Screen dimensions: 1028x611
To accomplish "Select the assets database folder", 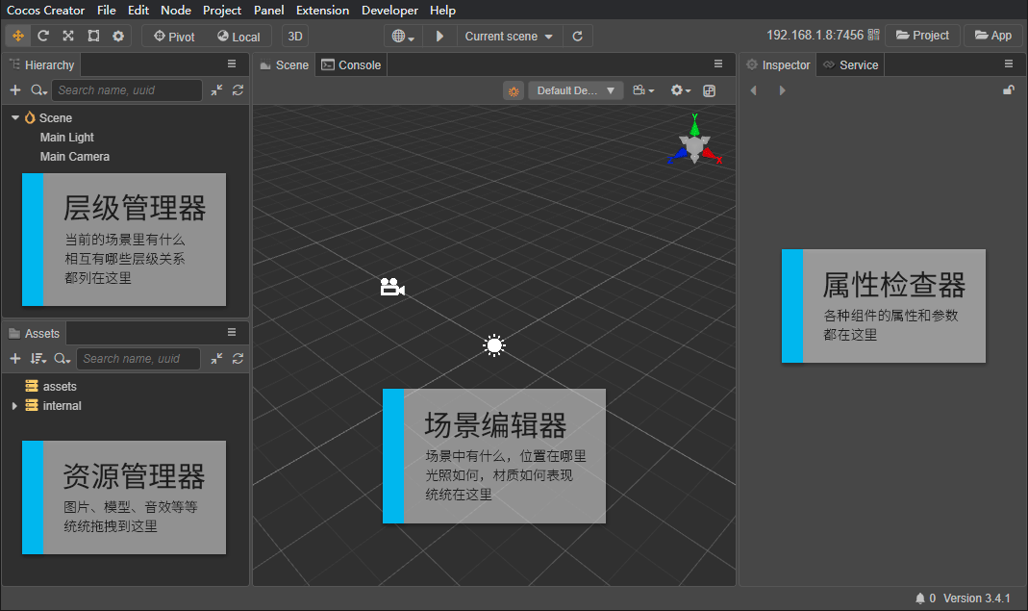I will (x=59, y=387).
